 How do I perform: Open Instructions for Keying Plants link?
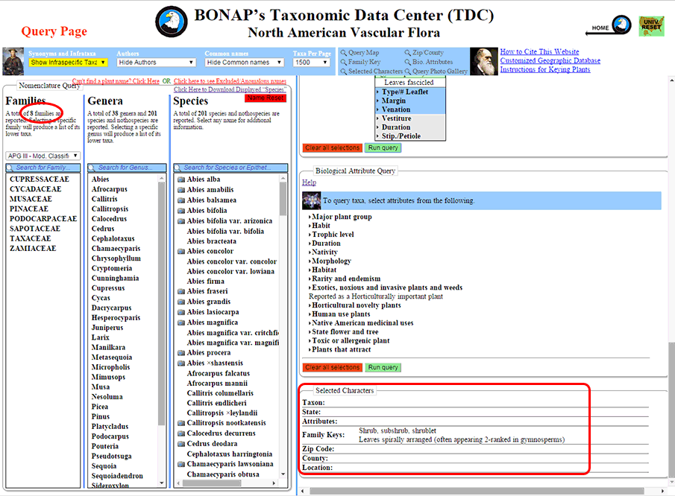(x=545, y=69)
